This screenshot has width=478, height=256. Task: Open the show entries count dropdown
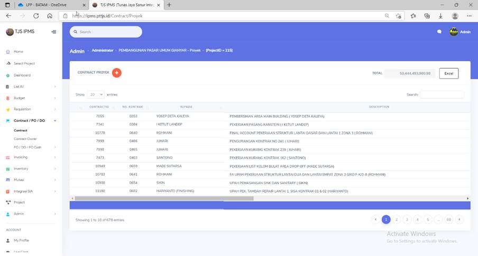[96, 94]
